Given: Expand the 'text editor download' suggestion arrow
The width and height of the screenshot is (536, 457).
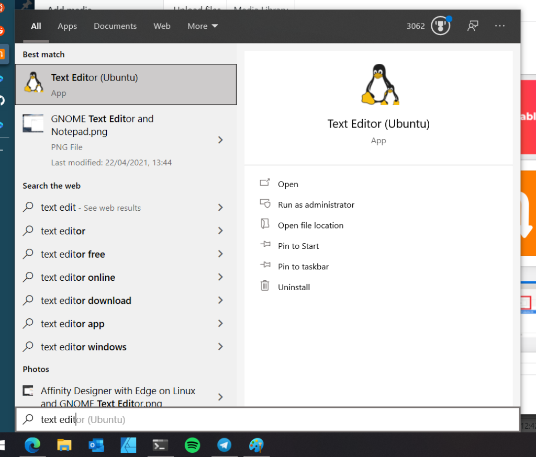Looking at the screenshot, I should click(220, 300).
